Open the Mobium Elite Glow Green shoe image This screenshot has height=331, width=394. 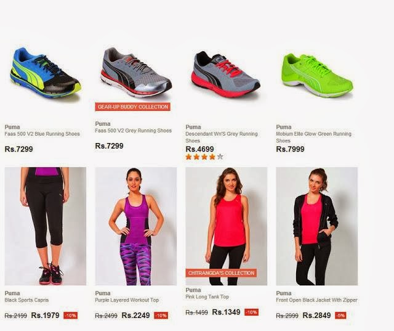pos(317,75)
